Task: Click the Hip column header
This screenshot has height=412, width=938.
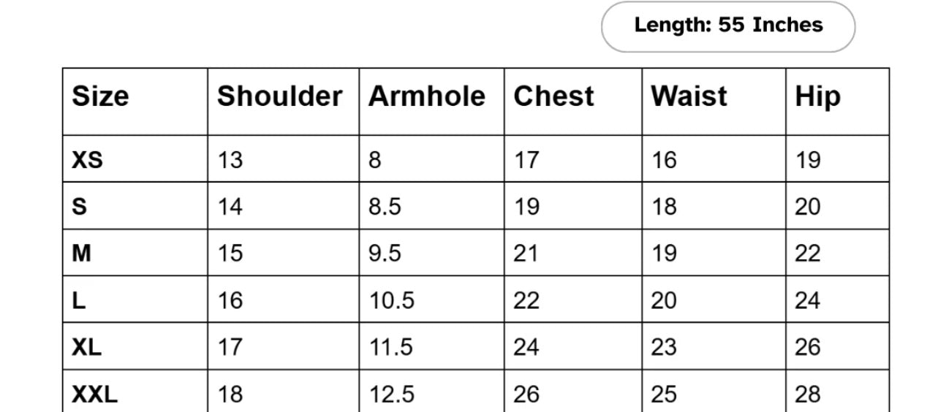Action: click(x=817, y=96)
